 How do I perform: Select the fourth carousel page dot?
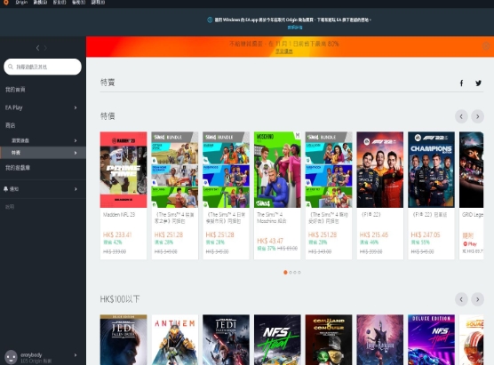point(299,273)
